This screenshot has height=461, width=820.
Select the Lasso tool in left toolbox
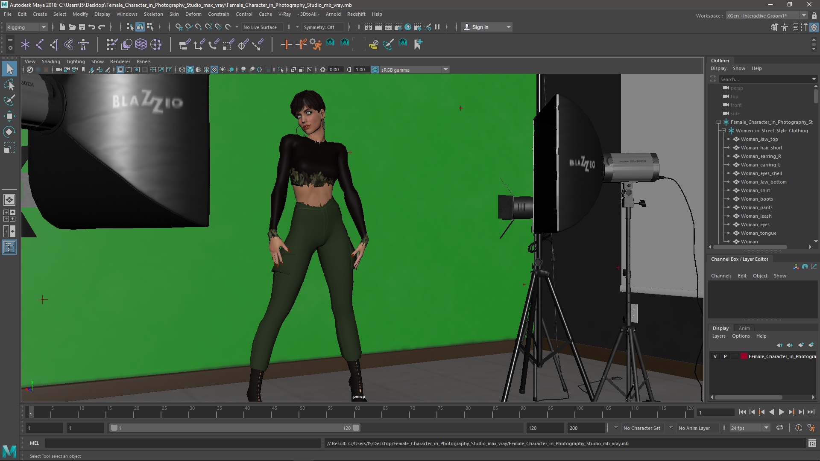9,85
